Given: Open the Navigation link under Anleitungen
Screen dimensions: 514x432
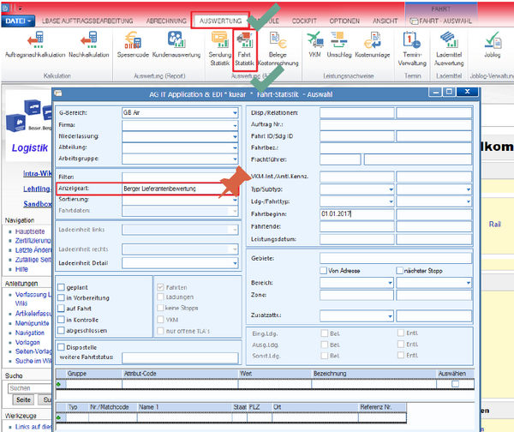Looking at the screenshot, I should (x=29, y=333).
